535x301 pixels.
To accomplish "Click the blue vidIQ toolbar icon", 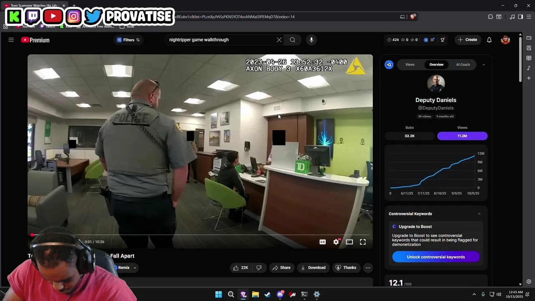I will pyautogui.click(x=426, y=40).
